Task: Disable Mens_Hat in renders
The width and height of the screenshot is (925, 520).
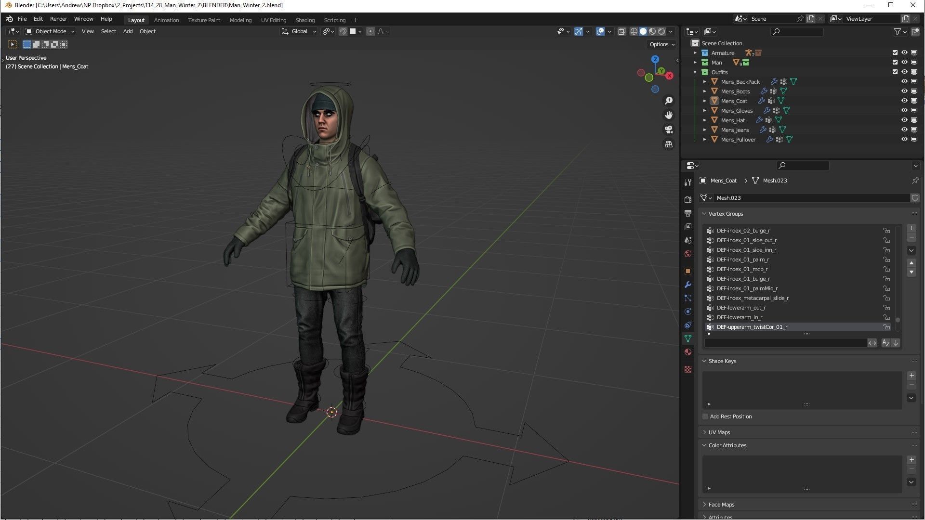Action: point(914,120)
